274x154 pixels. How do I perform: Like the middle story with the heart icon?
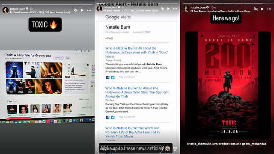point(167,148)
